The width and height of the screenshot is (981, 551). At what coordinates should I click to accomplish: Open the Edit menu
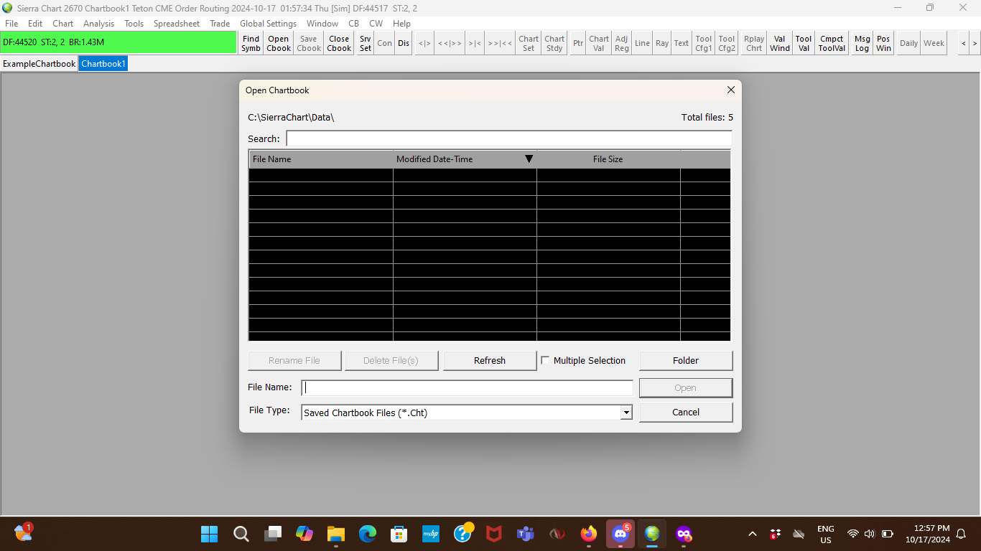pyautogui.click(x=35, y=24)
